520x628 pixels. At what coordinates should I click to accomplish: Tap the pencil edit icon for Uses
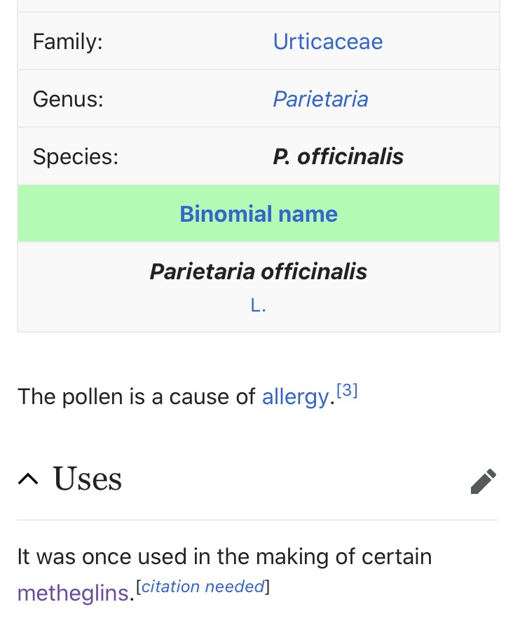click(483, 481)
